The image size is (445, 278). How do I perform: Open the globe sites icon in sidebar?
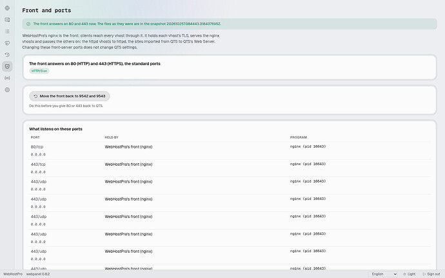point(7,8)
